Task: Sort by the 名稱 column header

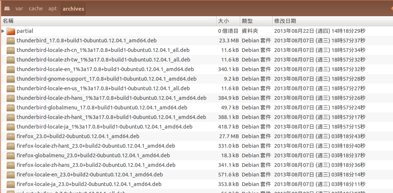Action: click(x=109, y=21)
